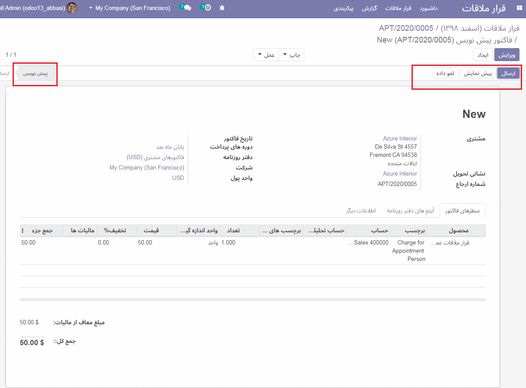Click the Charge for Appointment Person cell
526x388 pixels.
coord(408,251)
